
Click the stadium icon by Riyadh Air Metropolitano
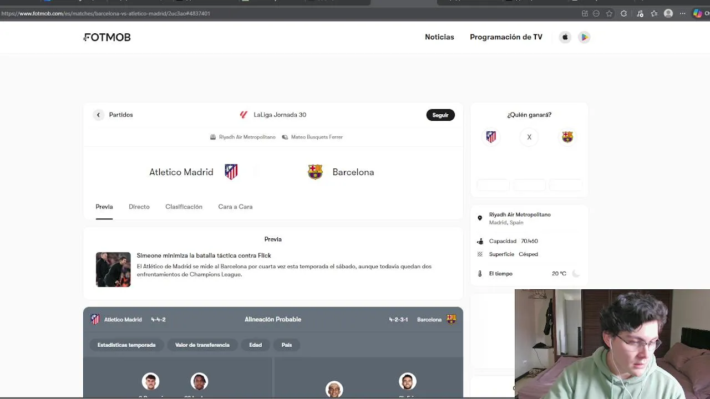[x=213, y=137]
